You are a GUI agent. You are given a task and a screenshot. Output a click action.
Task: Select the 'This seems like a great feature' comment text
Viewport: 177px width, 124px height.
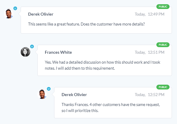86,24
